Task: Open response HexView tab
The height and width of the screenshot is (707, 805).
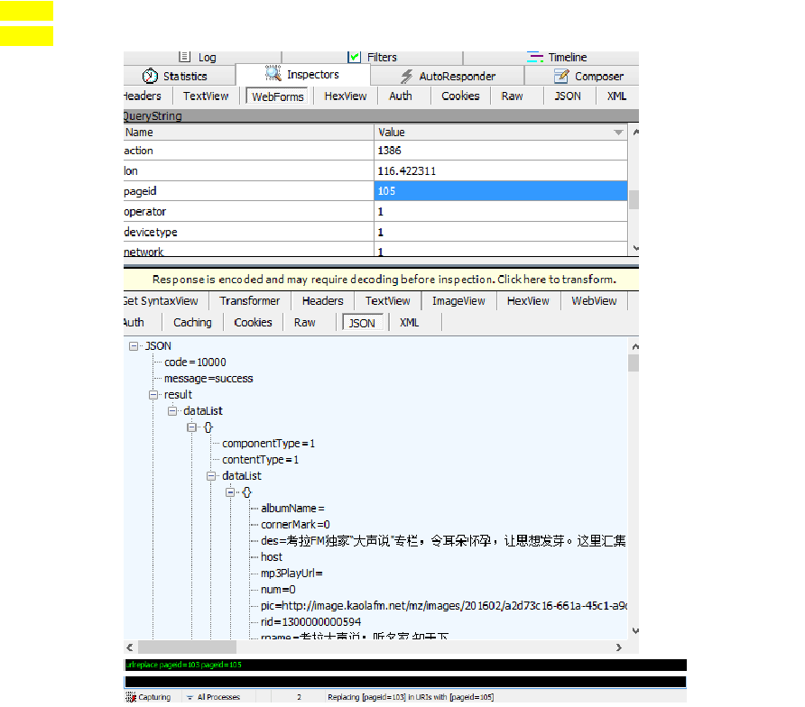Action: tap(528, 301)
